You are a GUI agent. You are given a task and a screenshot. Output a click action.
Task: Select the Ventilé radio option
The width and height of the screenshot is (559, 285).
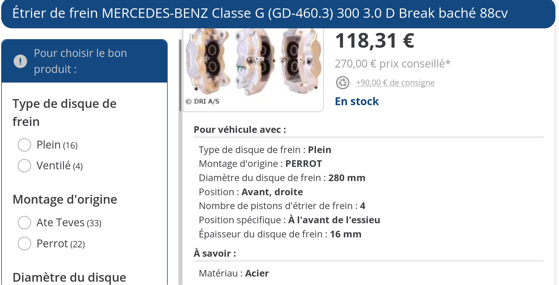coord(24,166)
